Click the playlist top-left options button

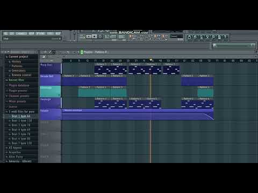[44, 57]
